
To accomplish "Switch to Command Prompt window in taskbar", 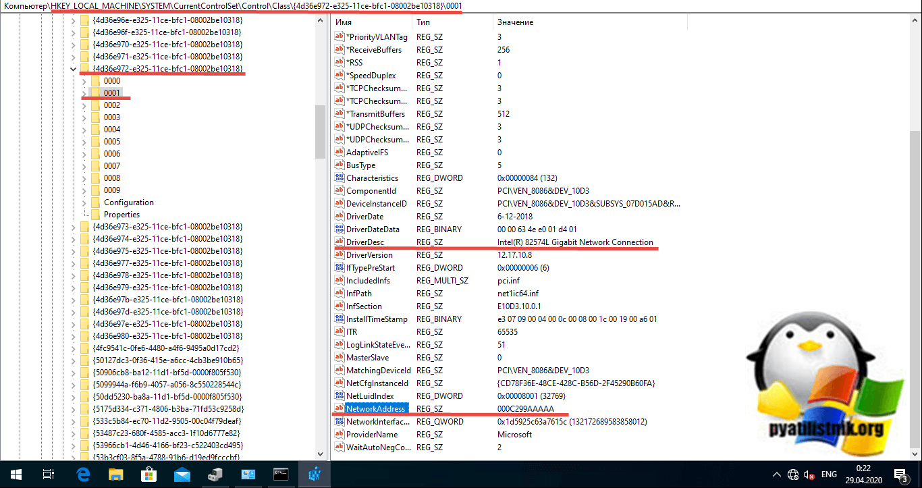I will pos(281,475).
